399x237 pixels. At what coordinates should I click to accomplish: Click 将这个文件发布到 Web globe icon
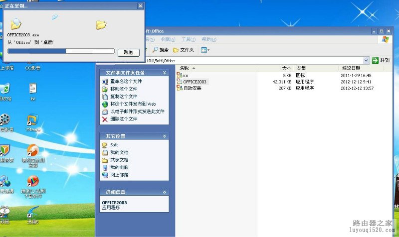pyautogui.click(x=105, y=104)
